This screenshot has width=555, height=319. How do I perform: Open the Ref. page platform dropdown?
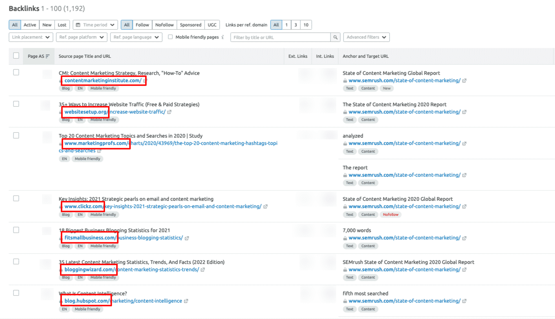pyautogui.click(x=82, y=37)
